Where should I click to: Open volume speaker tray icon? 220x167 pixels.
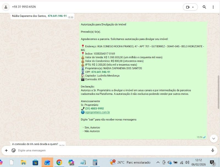pyautogui.click(x=187, y=163)
